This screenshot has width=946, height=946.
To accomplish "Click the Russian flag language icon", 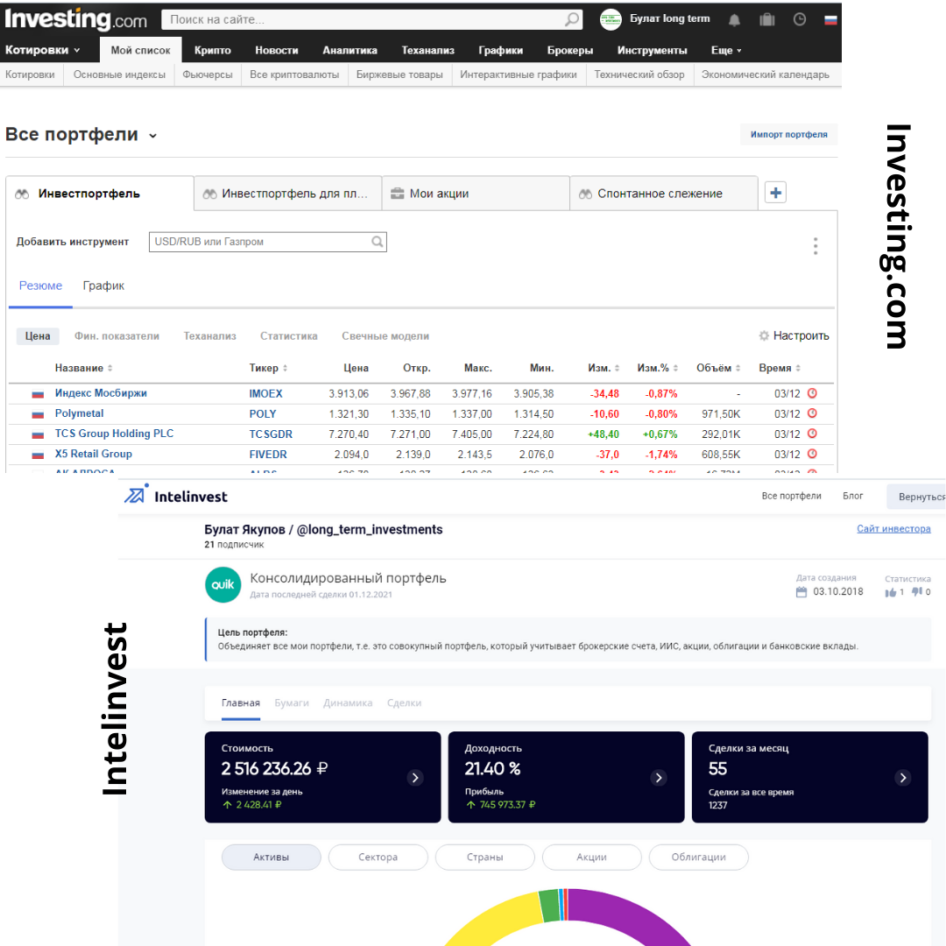I will coord(830,20).
